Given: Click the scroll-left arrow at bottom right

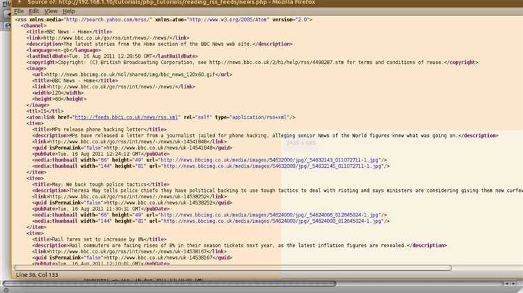Looking at the screenshot, I should pyautogui.click(x=507, y=284).
